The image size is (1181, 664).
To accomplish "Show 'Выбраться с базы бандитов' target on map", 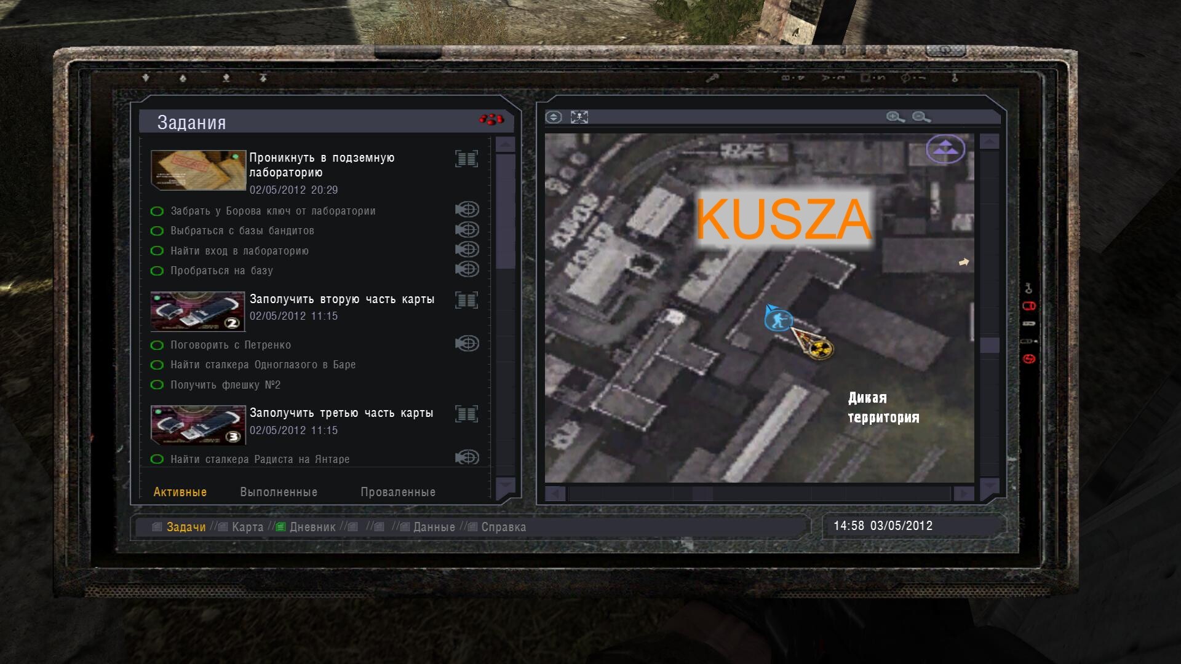I will [x=467, y=229].
